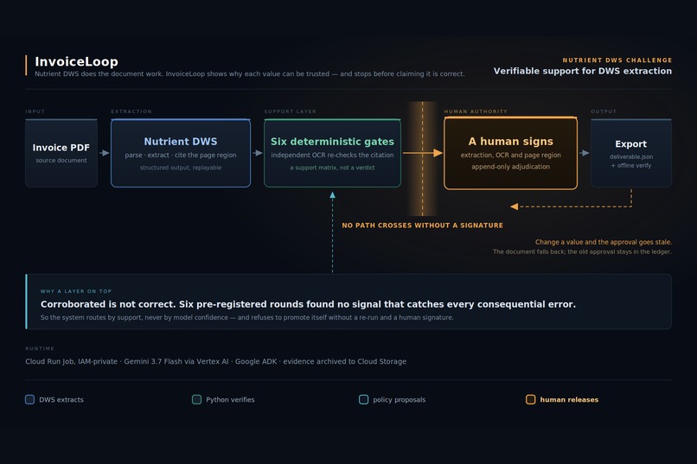Viewport: 697px width, 464px height.
Task: Select the Export output box
Action: click(631, 153)
